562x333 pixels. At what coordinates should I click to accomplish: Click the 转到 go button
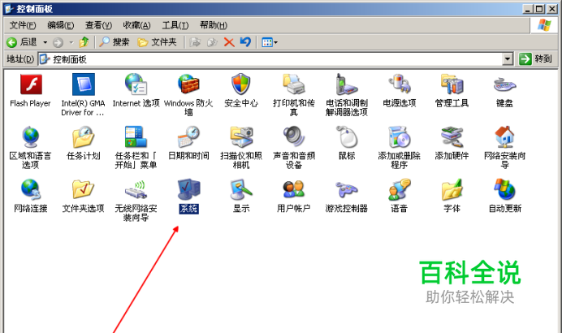536,58
